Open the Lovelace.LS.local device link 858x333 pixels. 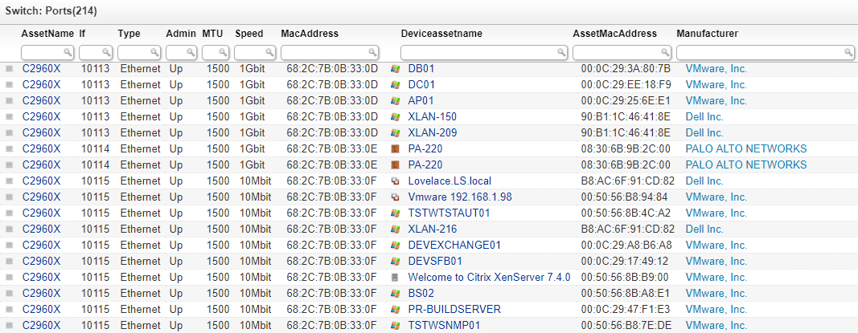click(450, 181)
